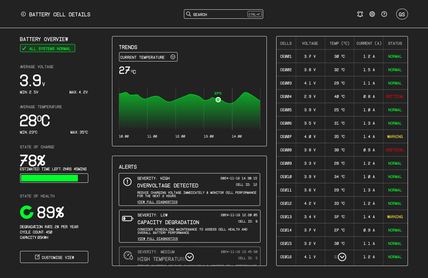Click the back arrow beside Battery Cell Details
The image size is (428, 278).
point(23,14)
